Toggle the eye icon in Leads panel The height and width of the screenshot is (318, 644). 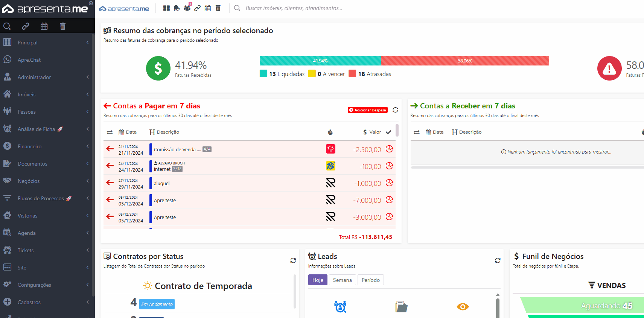click(463, 307)
